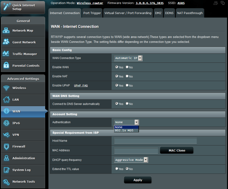The image size is (228, 189).
Task: Open System Log page
Action: tap(23, 170)
